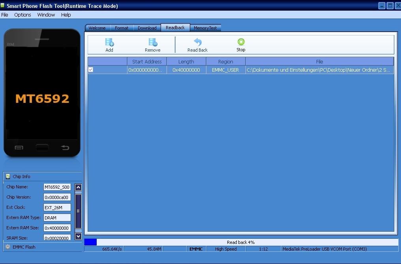Image resolution: width=401 pixels, height=264 pixels.
Task: Click the EMMC Flash panel label
Action: tap(24, 247)
